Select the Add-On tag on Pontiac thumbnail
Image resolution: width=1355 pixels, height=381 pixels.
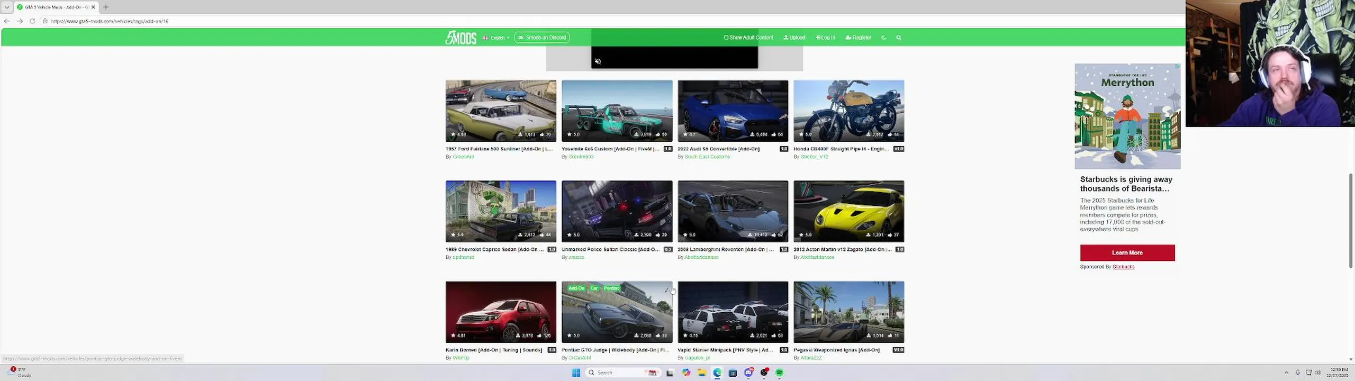(x=576, y=288)
